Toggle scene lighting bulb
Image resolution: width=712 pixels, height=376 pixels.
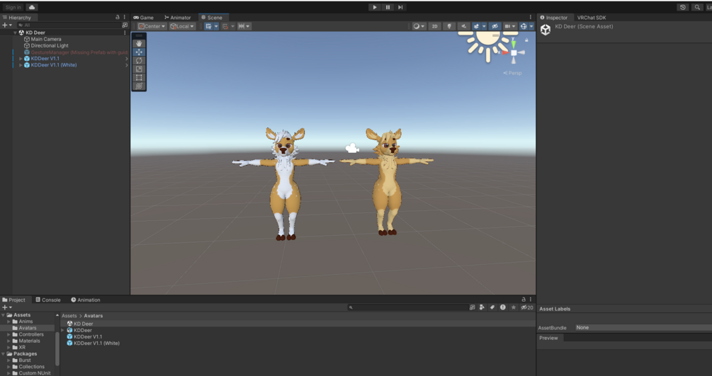click(449, 26)
